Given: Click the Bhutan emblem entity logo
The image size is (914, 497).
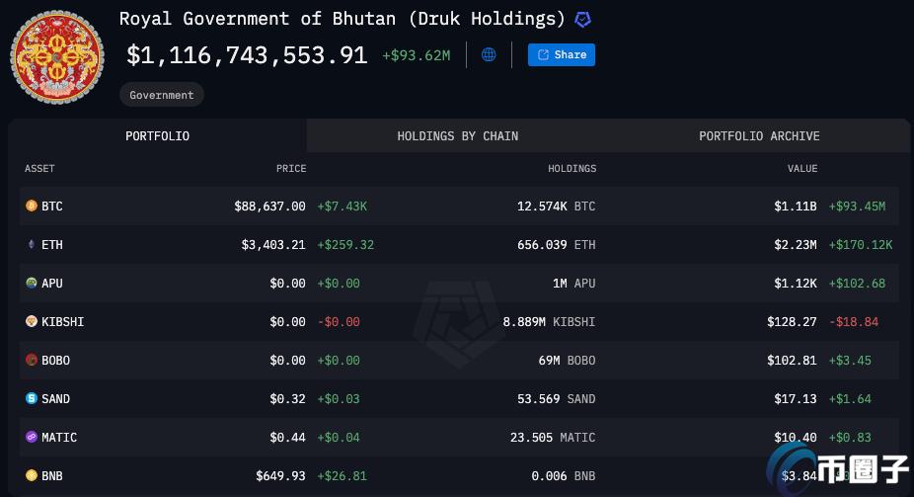Looking at the screenshot, I should coord(57,57).
